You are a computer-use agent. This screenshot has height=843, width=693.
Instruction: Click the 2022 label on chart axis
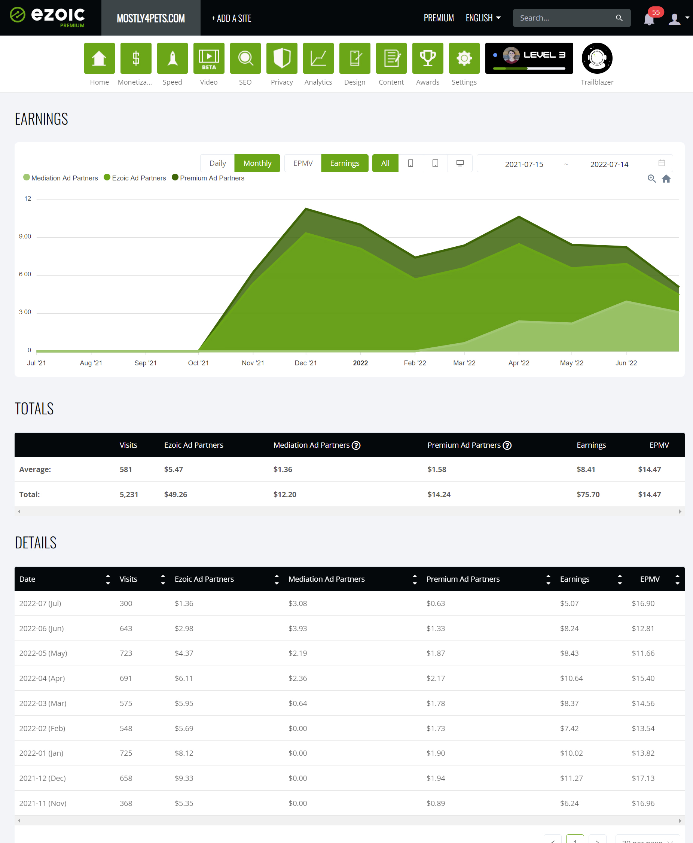tap(360, 363)
